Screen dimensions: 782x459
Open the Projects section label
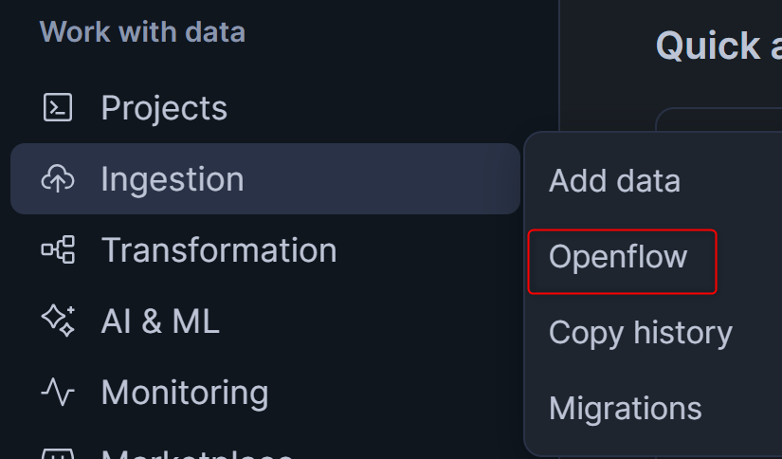pos(164,108)
